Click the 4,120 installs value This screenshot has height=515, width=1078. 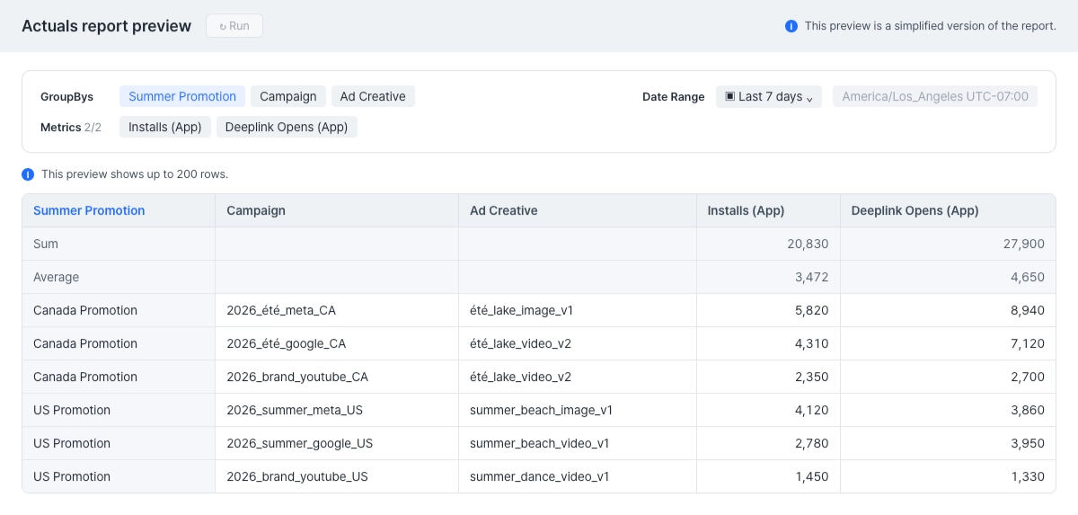click(811, 410)
